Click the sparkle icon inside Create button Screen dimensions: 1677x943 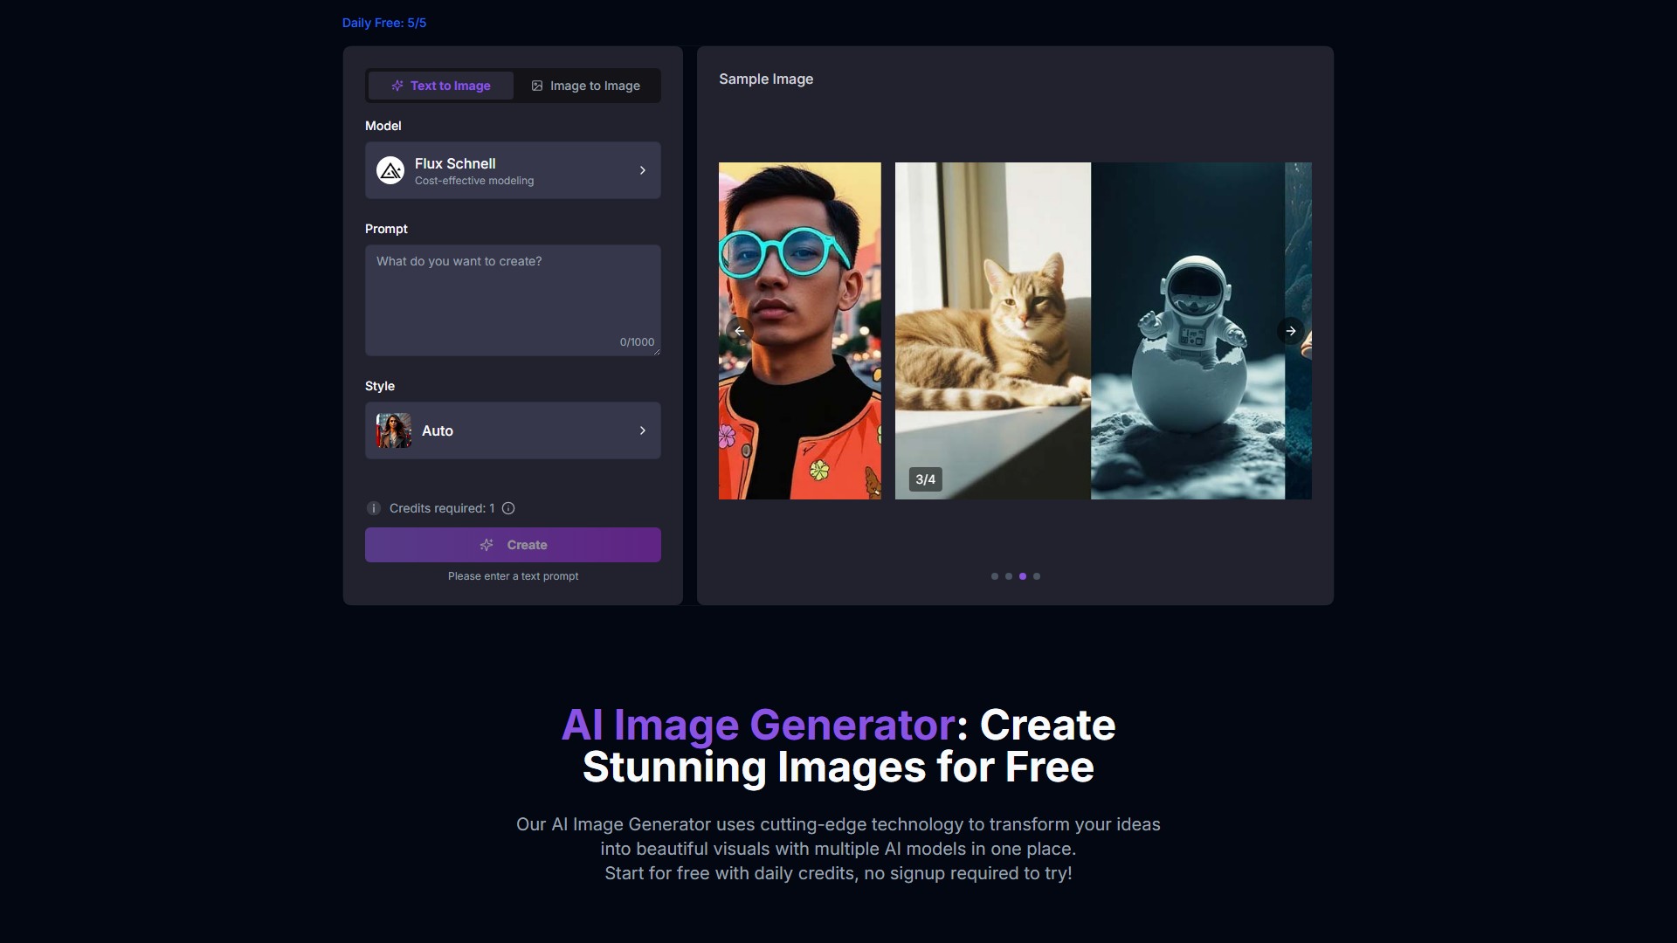click(x=487, y=545)
